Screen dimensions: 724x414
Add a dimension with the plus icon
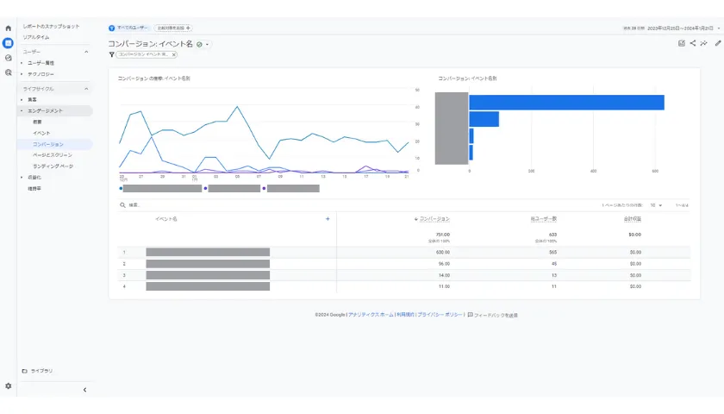328,219
